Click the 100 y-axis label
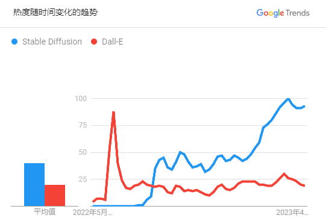This screenshot has width=326, height=224. 81,99
